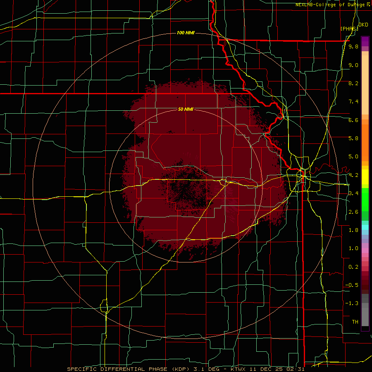Select the 9.8 value on color scale
372x372 pixels.
coord(353,46)
